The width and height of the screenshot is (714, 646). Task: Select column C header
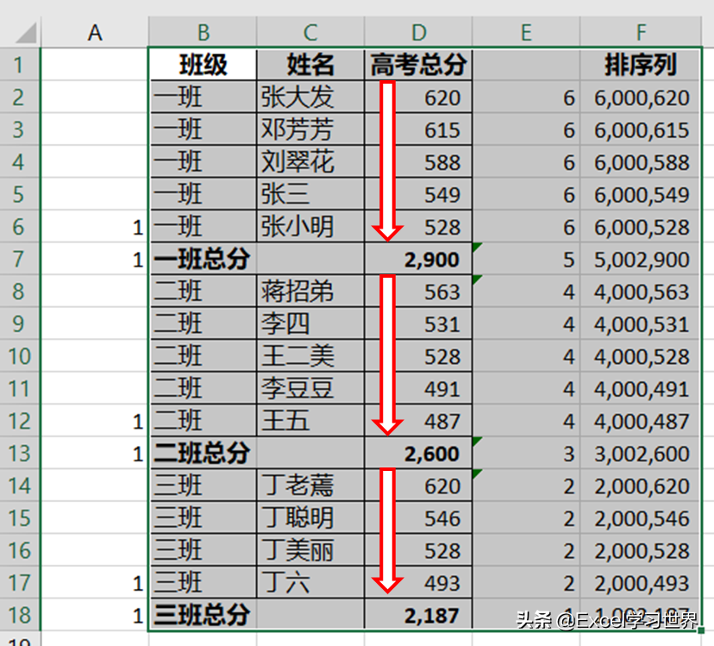tap(310, 32)
